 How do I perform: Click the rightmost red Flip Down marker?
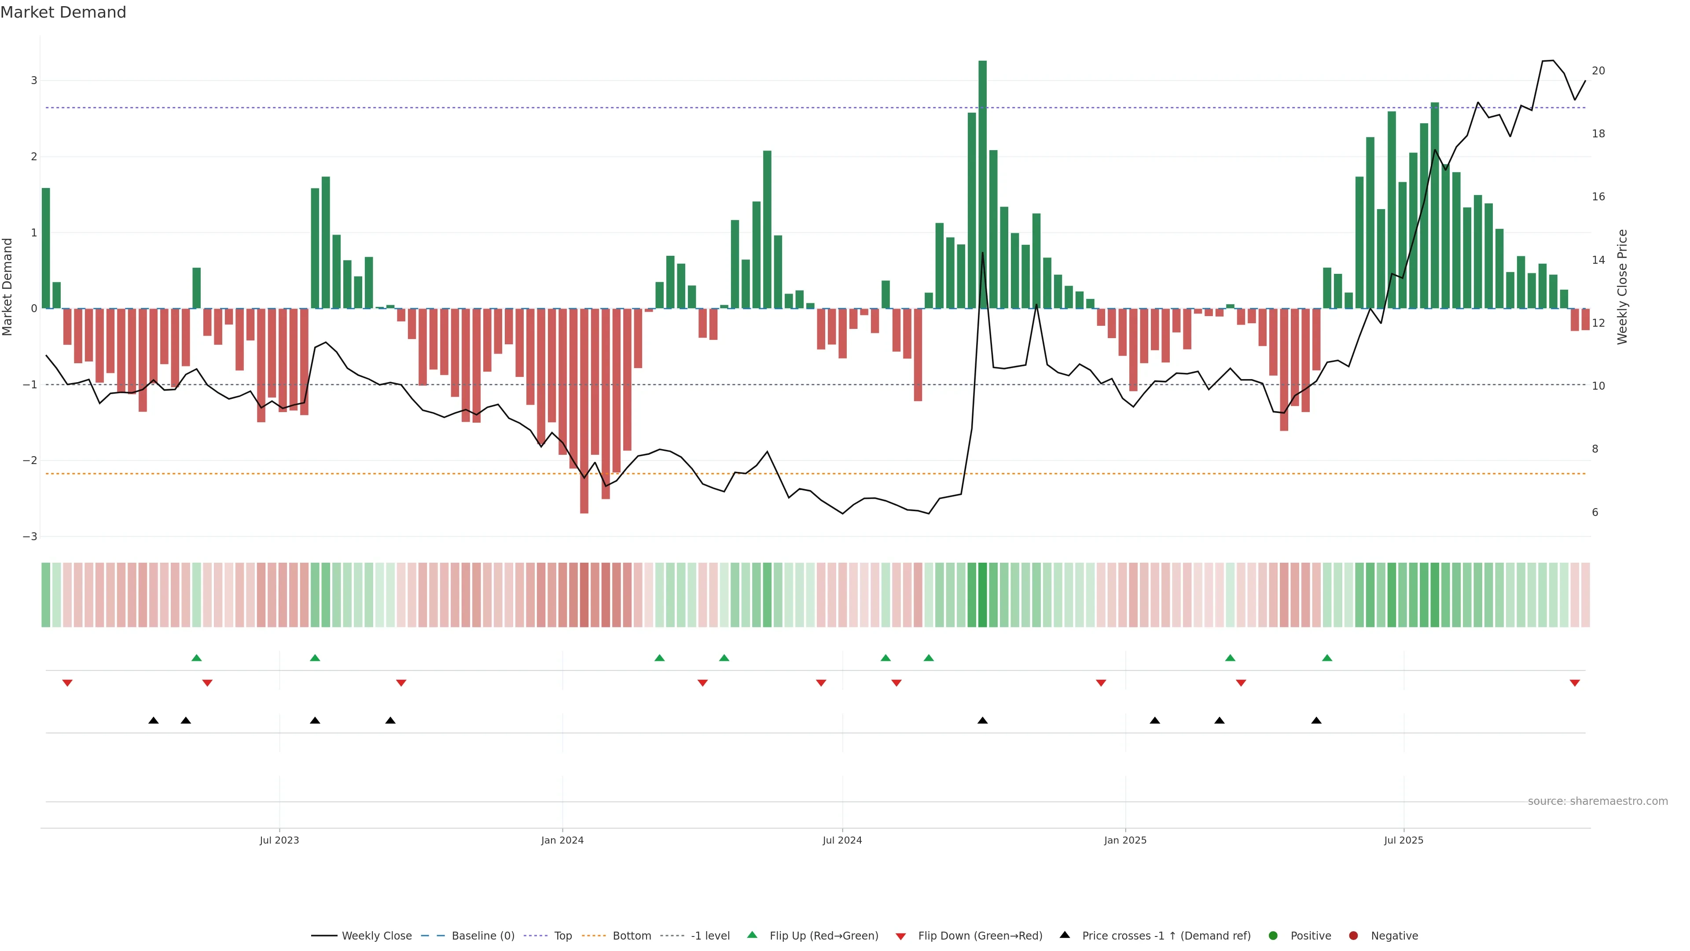click(1575, 682)
